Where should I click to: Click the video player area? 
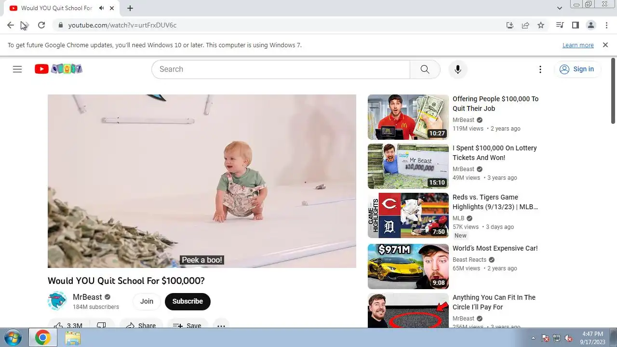click(x=202, y=181)
